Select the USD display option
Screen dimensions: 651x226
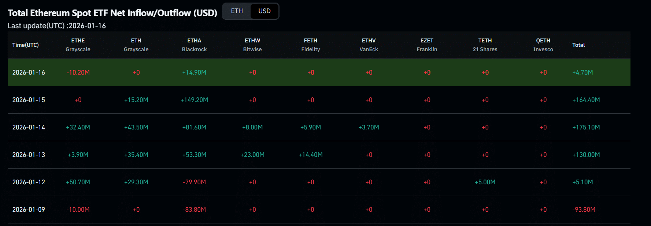(264, 11)
